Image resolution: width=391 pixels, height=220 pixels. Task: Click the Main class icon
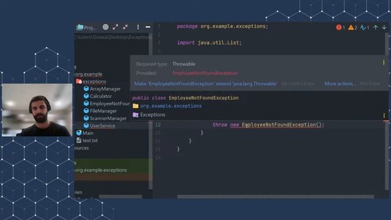tap(79, 133)
